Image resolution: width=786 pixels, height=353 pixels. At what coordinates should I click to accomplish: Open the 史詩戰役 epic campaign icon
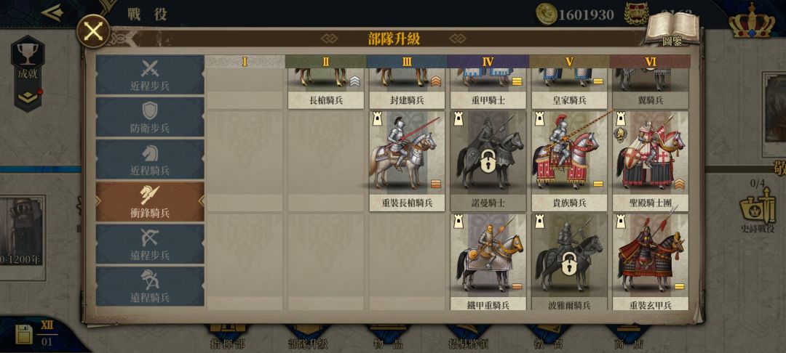pos(758,211)
